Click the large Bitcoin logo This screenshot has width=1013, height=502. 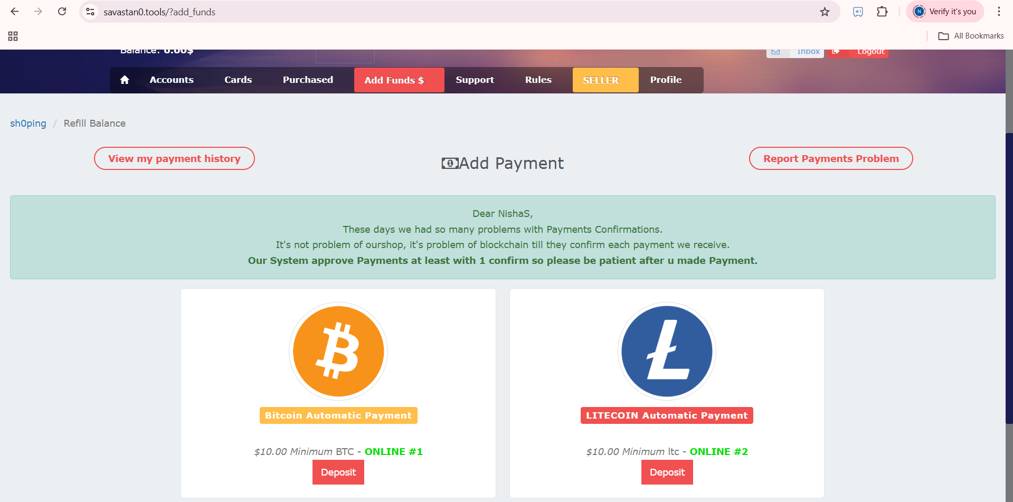click(338, 352)
